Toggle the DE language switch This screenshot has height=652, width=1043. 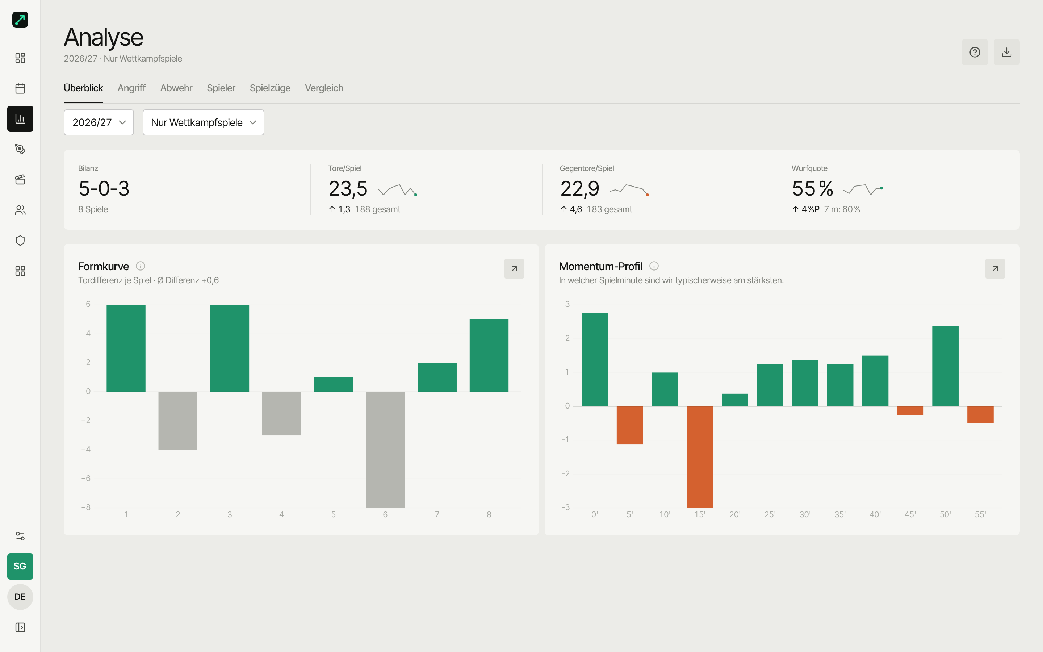20,597
